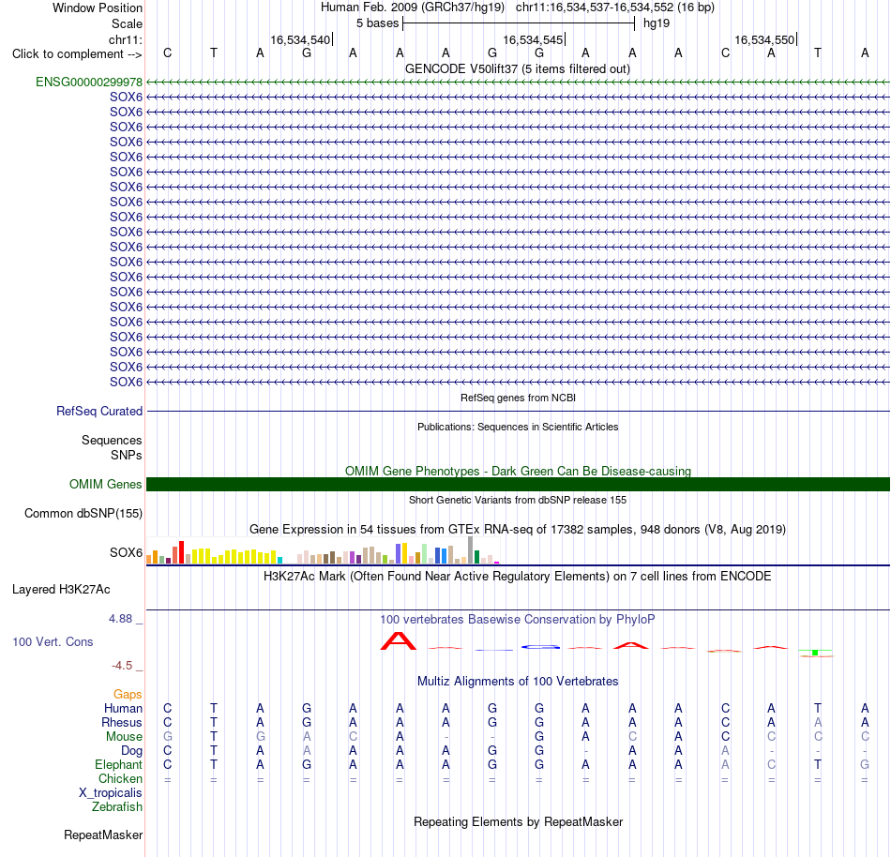Click the 4.88 PhyloP upper scale value
Image resolution: width=891 pixels, height=857 pixels.
coord(120,619)
